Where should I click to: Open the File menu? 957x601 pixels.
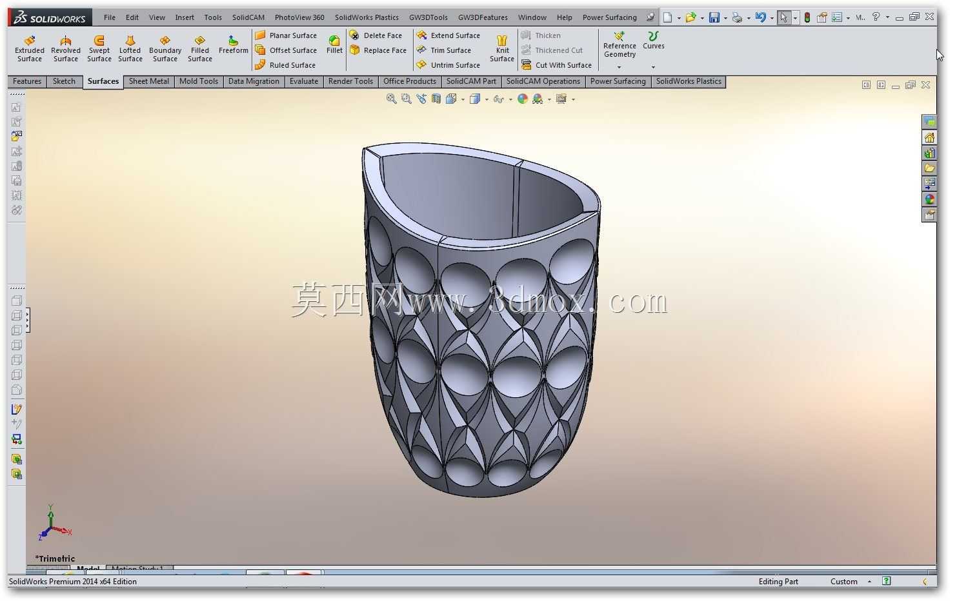click(x=110, y=17)
